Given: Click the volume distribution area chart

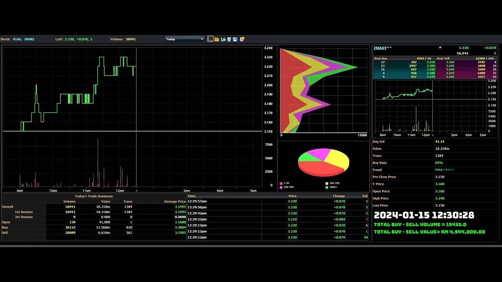Looking at the screenshot, I should pyautogui.click(x=324, y=90).
